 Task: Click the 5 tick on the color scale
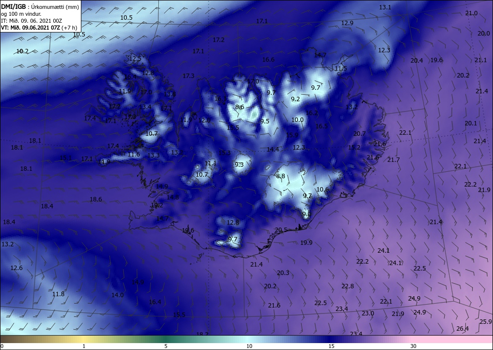point(166,346)
